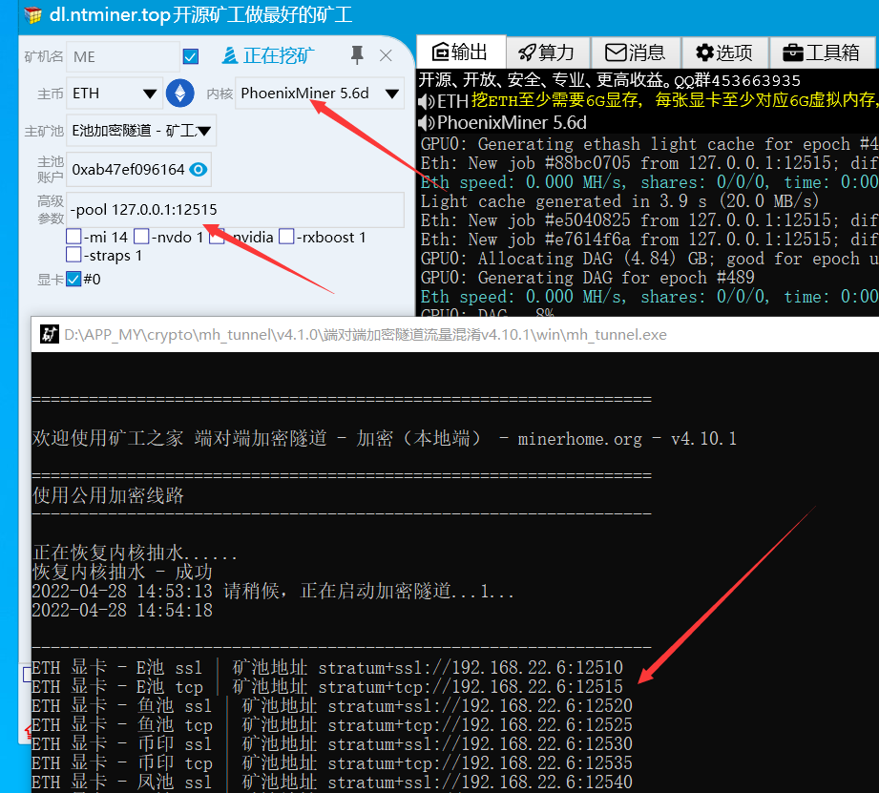Click the E池 ssl address ending 12510
Screen dimensions: 879x793
click(x=471, y=668)
